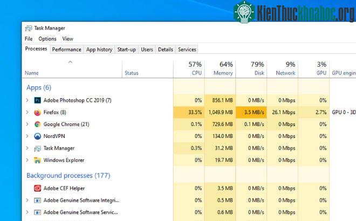Click the sort arrow above Name column

click(70, 62)
